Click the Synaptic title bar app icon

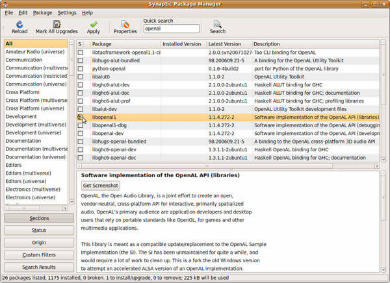point(5,4)
